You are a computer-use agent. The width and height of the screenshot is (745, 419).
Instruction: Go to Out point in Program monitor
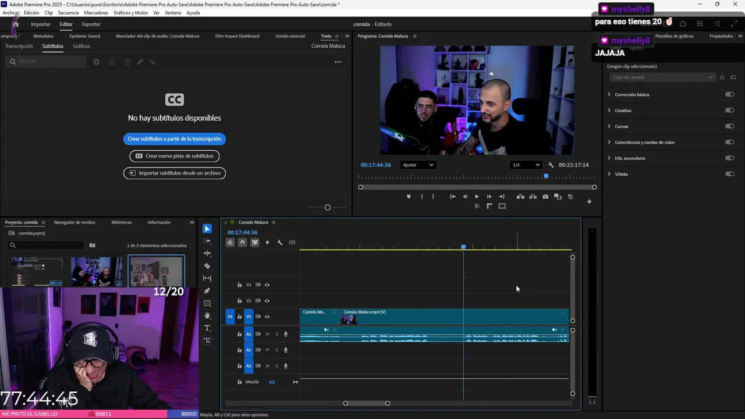pos(502,197)
